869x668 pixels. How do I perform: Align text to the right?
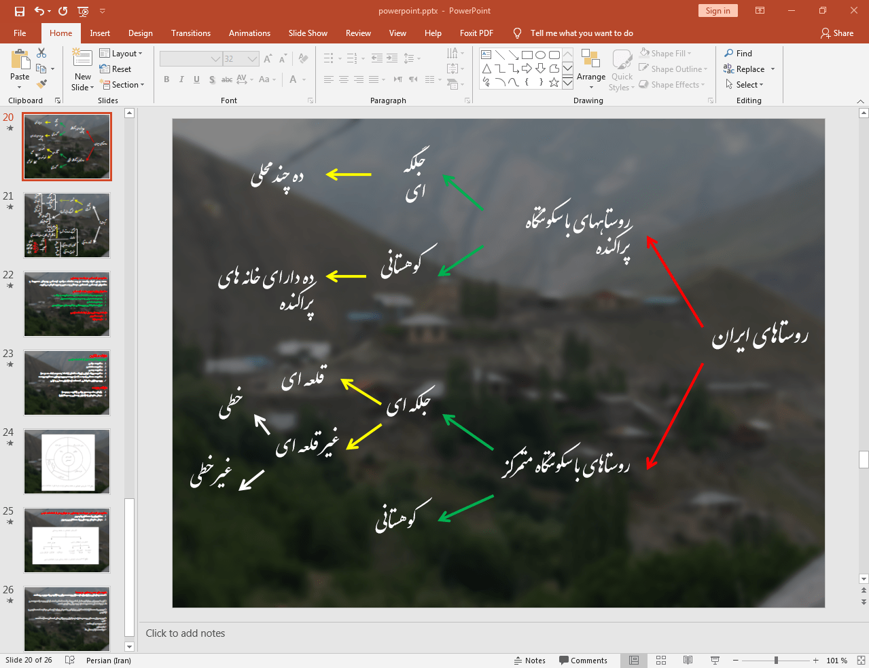click(359, 79)
